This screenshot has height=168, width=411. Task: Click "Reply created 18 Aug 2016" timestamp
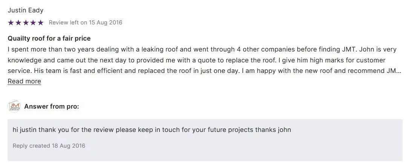[49, 145]
